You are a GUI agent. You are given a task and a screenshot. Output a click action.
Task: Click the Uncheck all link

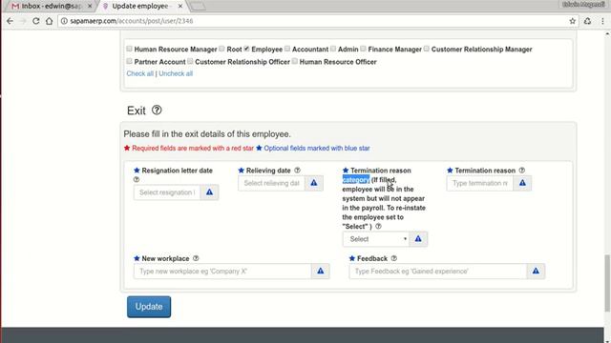coord(176,73)
